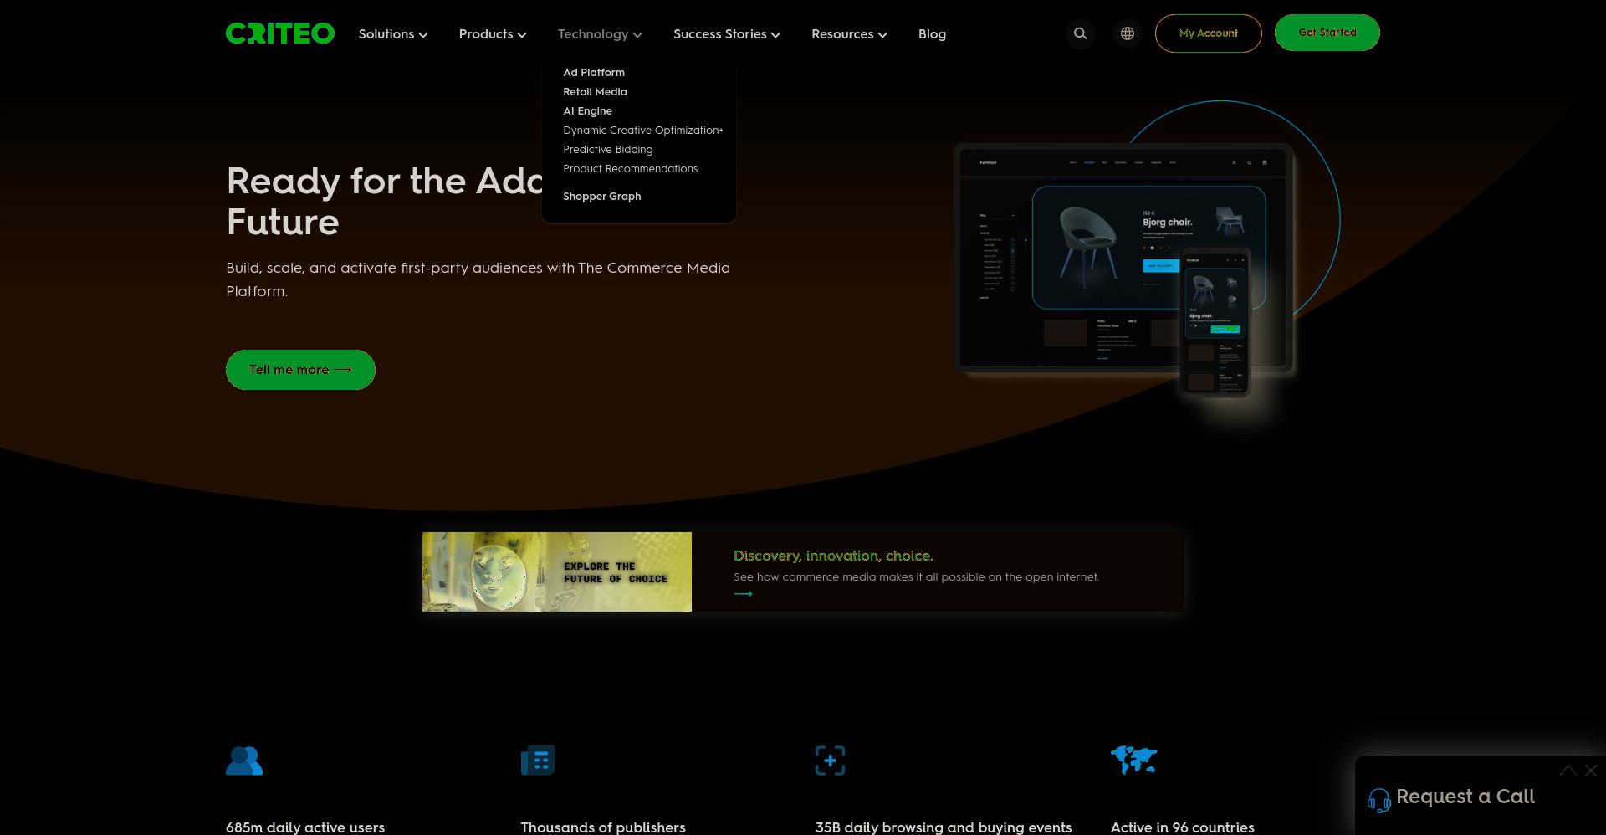Open the Blog page
The width and height of the screenshot is (1606, 835).
coord(932,34)
